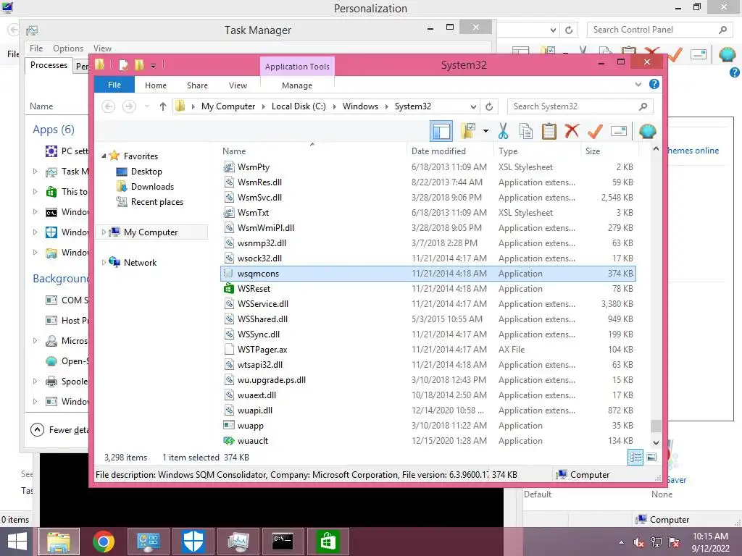Expand the My Computer tree node
Viewport: 742px width, 556px height.
pyautogui.click(x=104, y=232)
